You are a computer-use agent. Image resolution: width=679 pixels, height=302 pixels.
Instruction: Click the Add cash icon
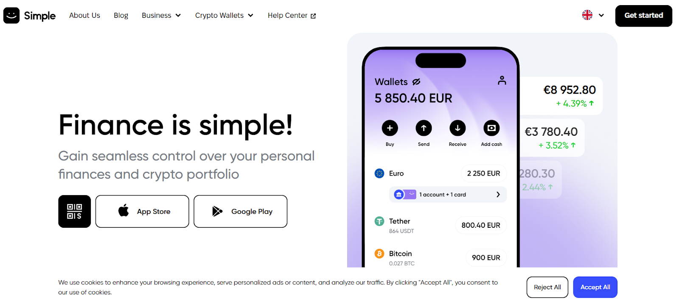491,128
